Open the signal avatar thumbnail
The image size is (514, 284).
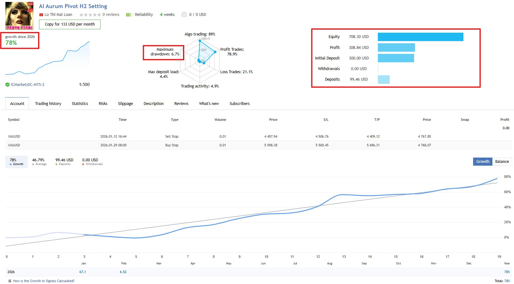19,16
